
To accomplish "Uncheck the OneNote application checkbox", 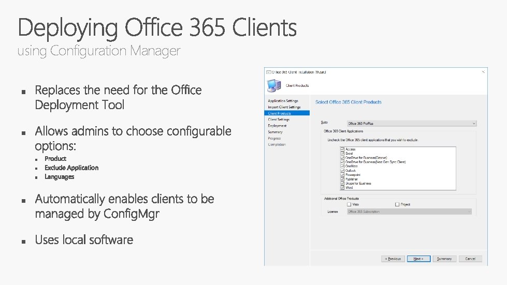I will point(342,166).
